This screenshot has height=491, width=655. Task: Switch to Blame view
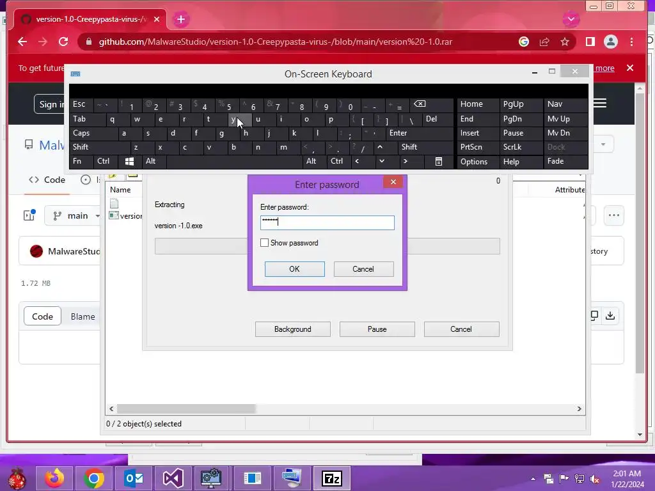[83, 316]
